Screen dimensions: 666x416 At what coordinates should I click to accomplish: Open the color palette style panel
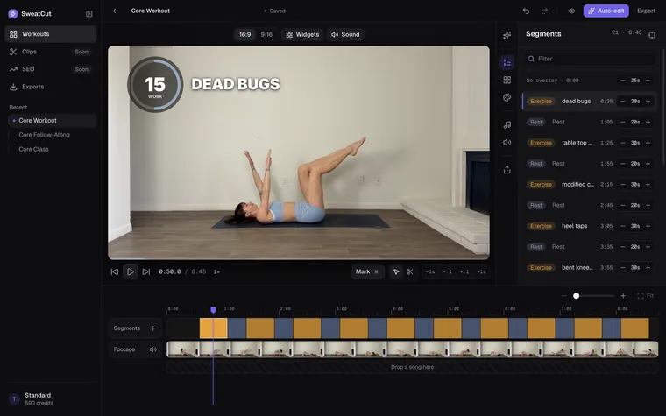pos(507,97)
